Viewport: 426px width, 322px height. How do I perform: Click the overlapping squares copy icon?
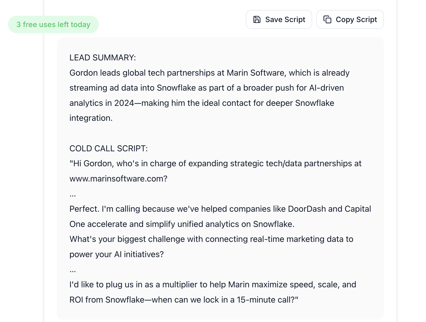(x=327, y=19)
